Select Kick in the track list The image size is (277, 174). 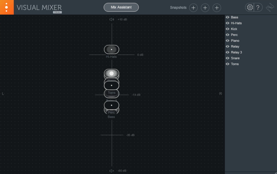point(234,29)
